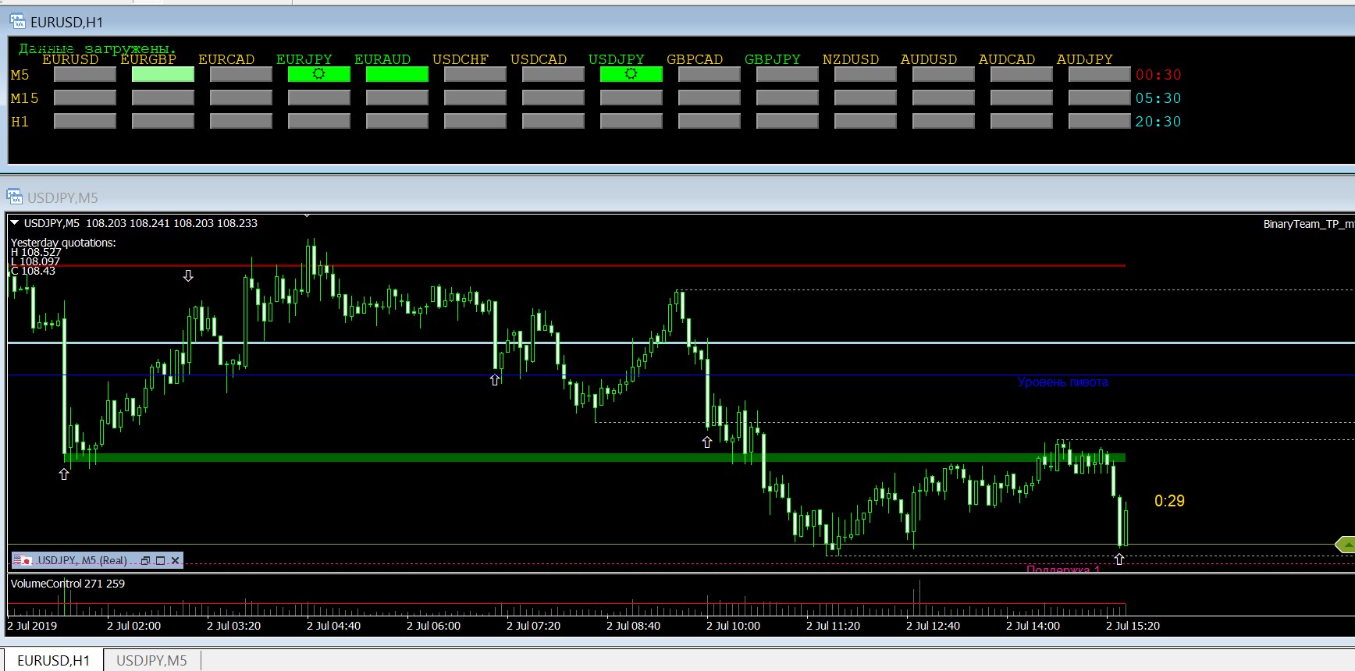The image size is (1355, 671).
Task: Click the green price marker at right edge
Action: pyautogui.click(x=1345, y=544)
